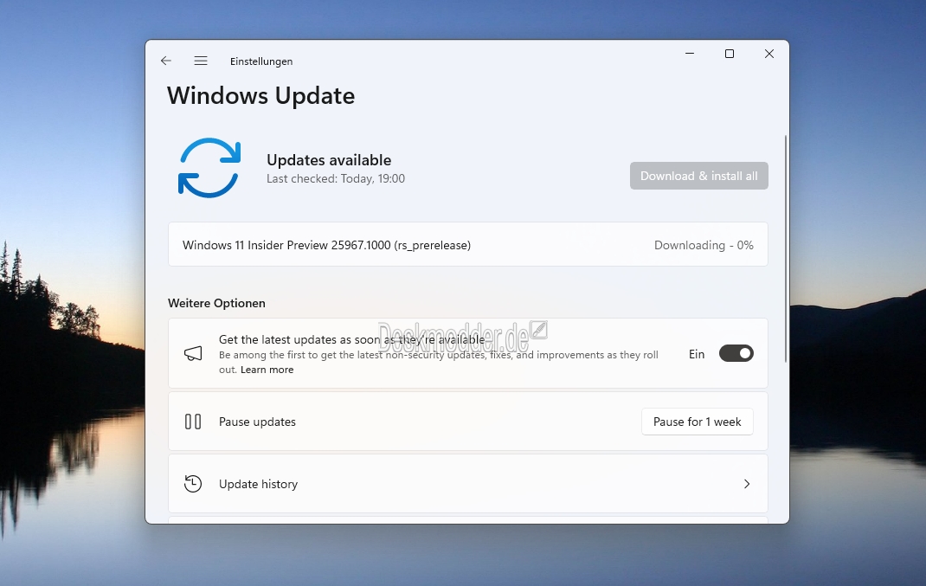Screen dimensions: 926x586
Task: Turn off get latest updates toggle
Action: [x=736, y=353]
